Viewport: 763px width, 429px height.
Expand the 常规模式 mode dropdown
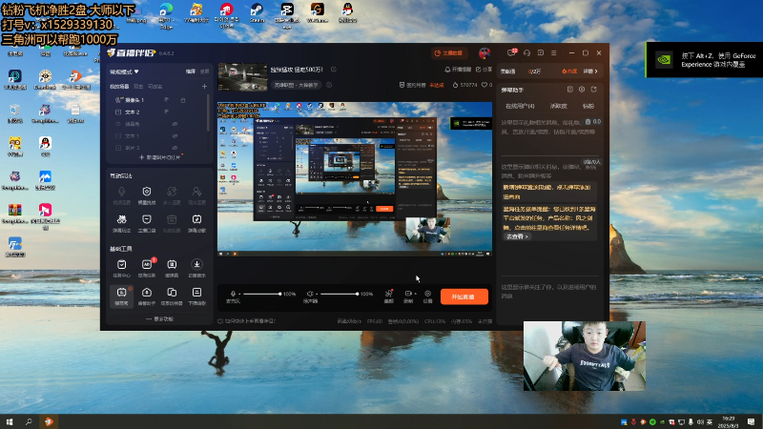(124, 71)
